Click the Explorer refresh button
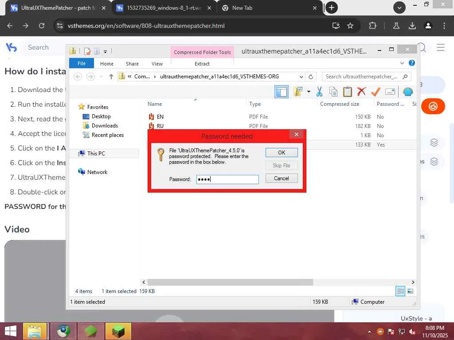 (x=311, y=77)
